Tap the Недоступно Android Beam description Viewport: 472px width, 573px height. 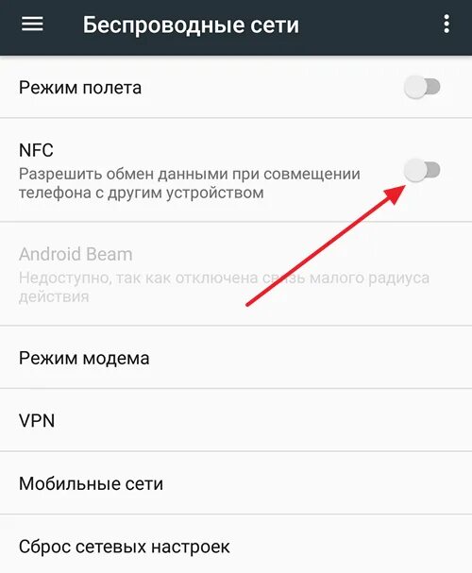point(225,278)
